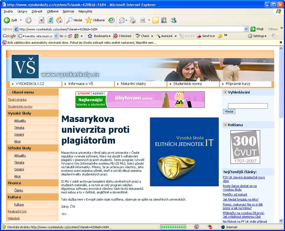The image size is (285, 231).
Task: Click the popup blocked icon in status bar
Action: (x=196, y=227)
